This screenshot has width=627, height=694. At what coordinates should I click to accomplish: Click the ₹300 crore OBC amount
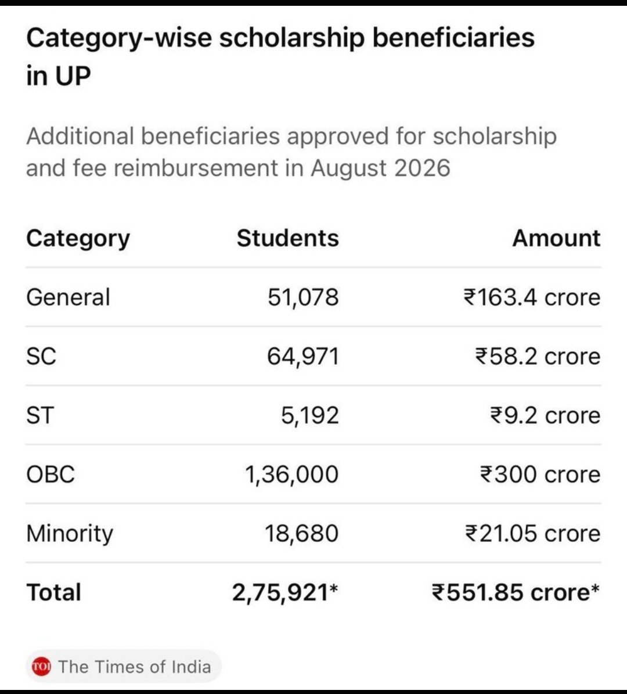click(540, 474)
